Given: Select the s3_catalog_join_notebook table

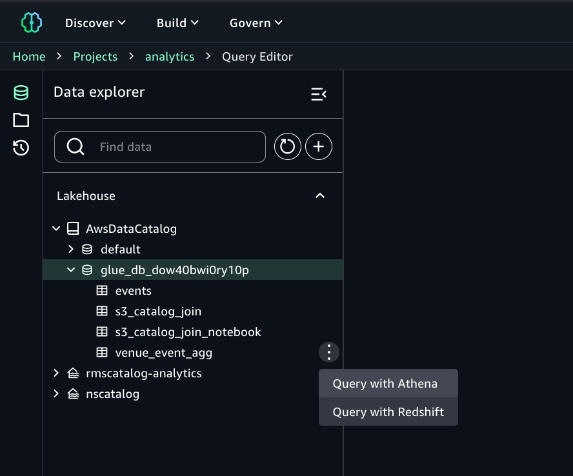Looking at the screenshot, I should click(188, 332).
